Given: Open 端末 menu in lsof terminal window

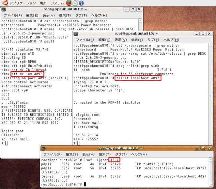Looking at the screenshot, I should coord(105,154).
